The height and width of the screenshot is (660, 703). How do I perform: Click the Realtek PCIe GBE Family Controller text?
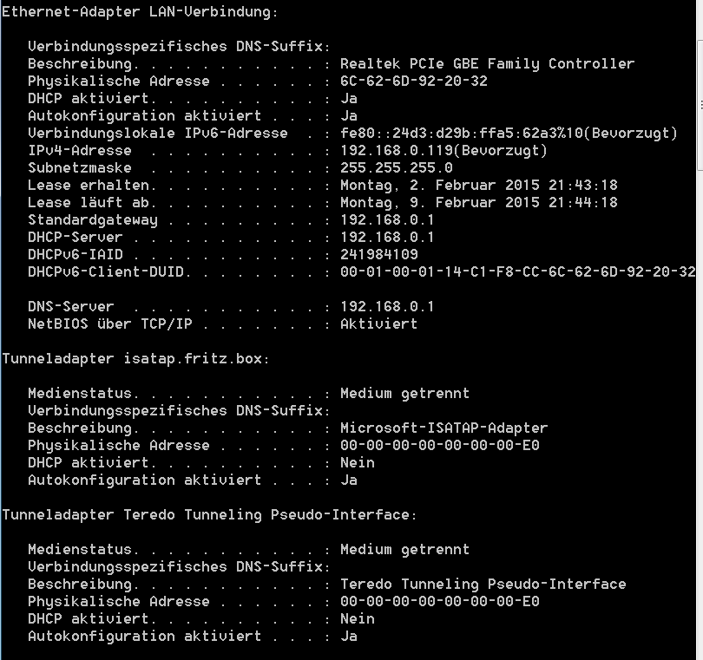pos(488,63)
